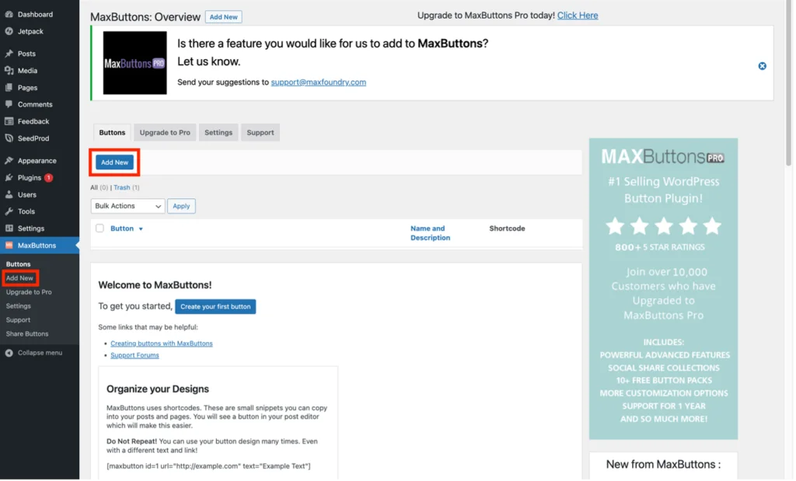This screenshot has width=796, height=481.
Task: Open Creating buttons with MaxButtons link
Action: click(x=162, y=343)
